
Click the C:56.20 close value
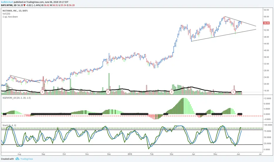[71, 5]
